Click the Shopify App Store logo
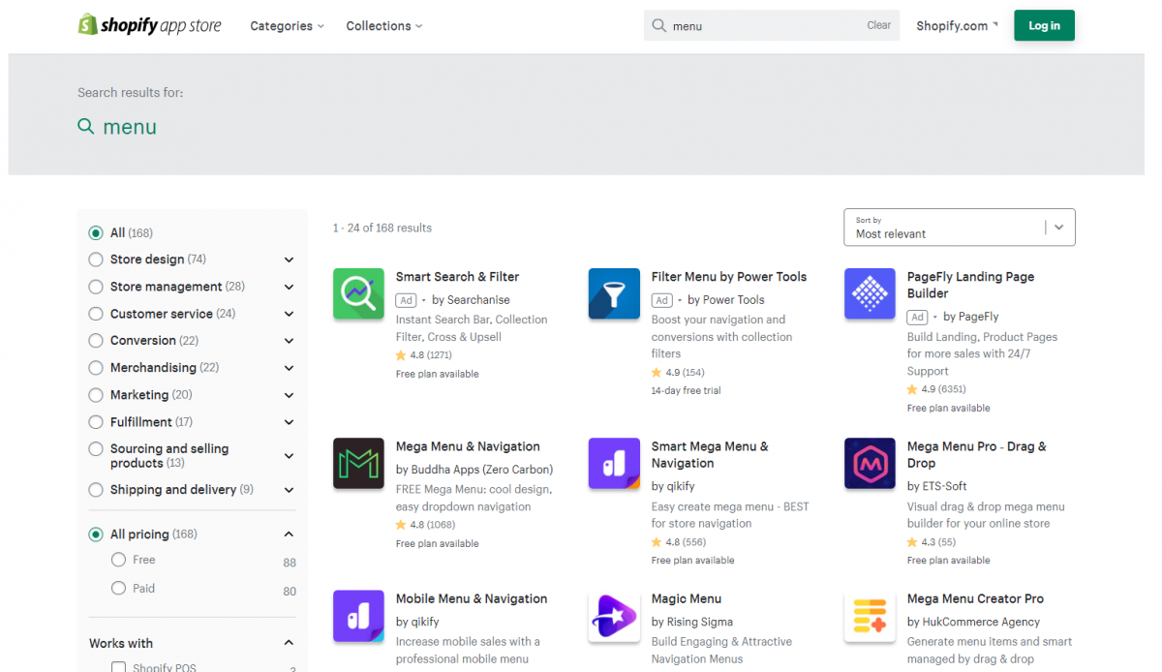The width and height of the screenshot is (1162, 672). click(x=149, y=24)
